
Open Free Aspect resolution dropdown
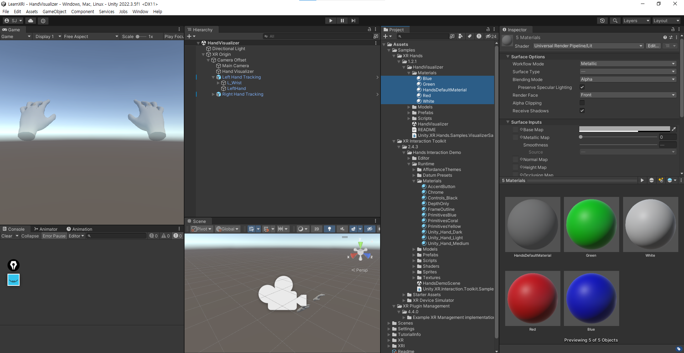coord(91,36)
